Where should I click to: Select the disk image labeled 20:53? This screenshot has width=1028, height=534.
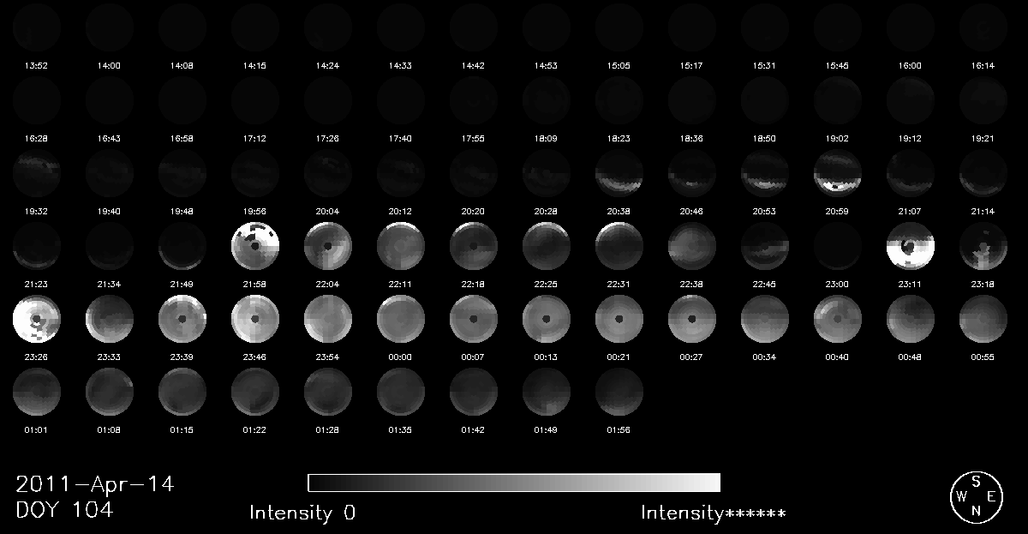pyautogui.click(x=765, y=172)
